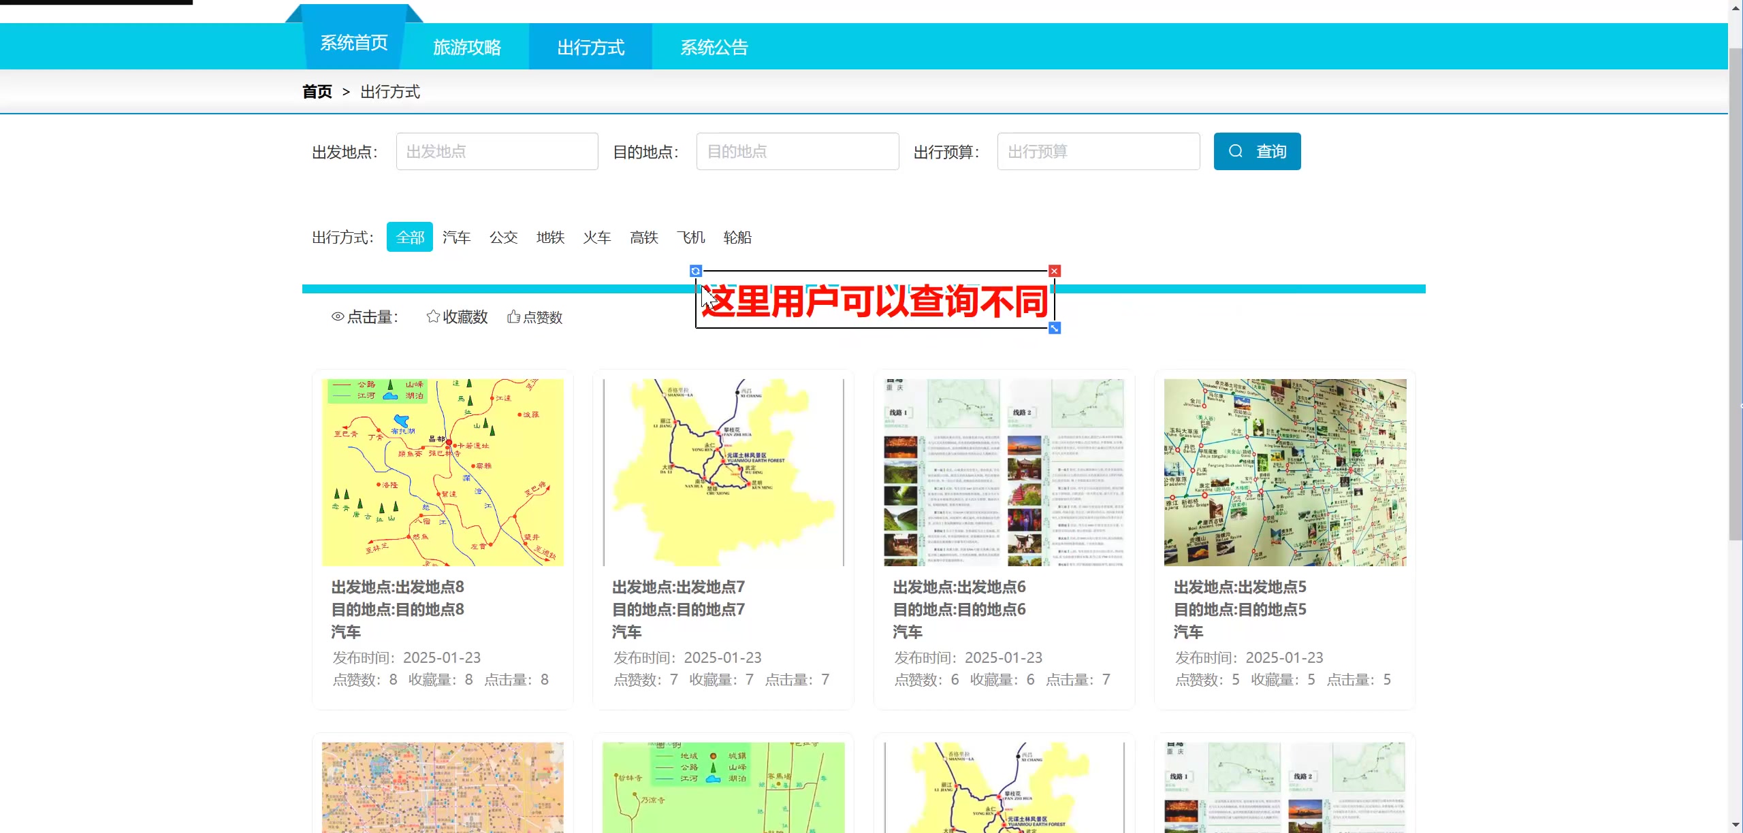Open the route brochure thumbnail in second row
The image size is (1743, 833).
(1285, 787)
